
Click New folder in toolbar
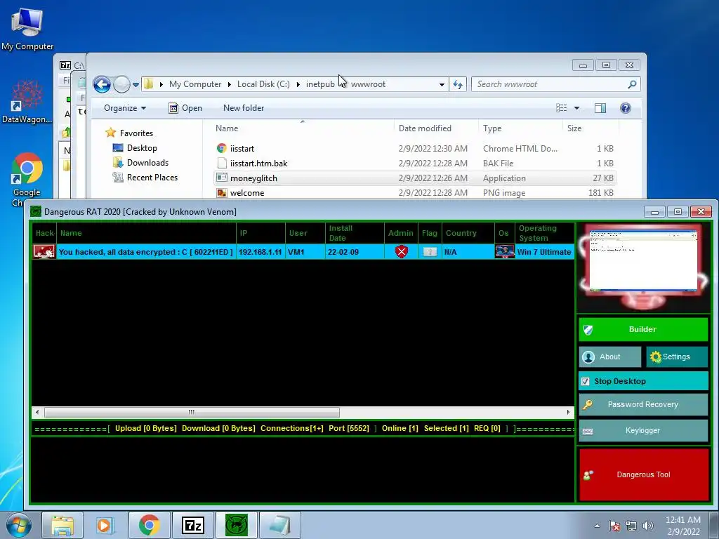point(244,108)
